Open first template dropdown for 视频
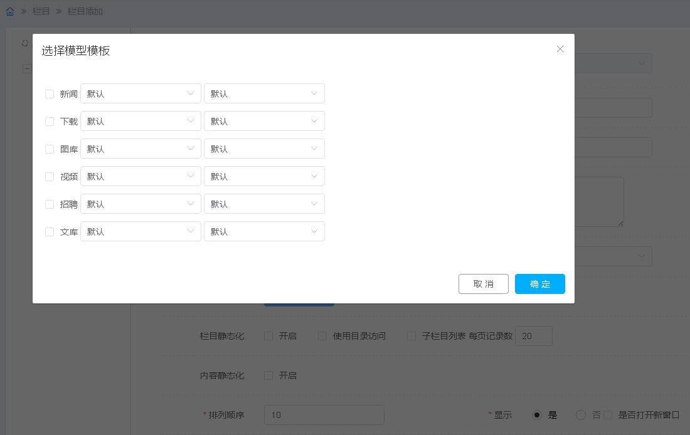The image size is (690, 435). click(x=141, y=176)
